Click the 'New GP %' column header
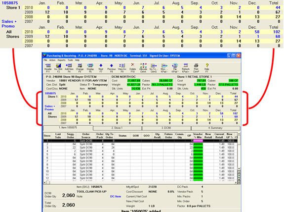The width and height of the screenshot is (284, 212). [230, 136]
